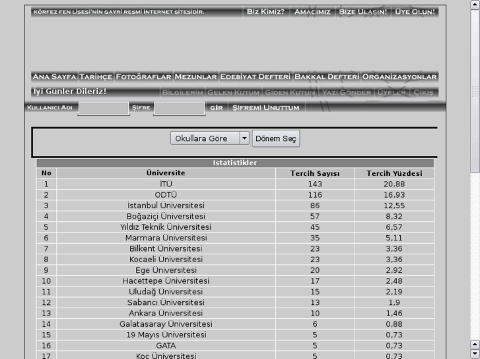480x359 pixels.
Task: Open Edebiyat Defteri
Action: pos(256,76)
